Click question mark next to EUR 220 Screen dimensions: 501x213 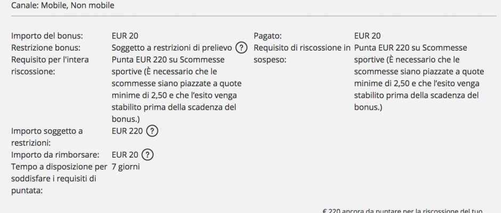(152, 131)
